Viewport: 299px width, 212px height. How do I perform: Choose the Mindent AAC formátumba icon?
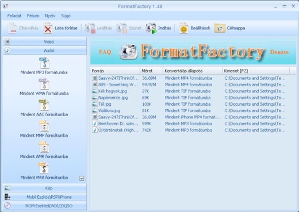pos(44,105)
